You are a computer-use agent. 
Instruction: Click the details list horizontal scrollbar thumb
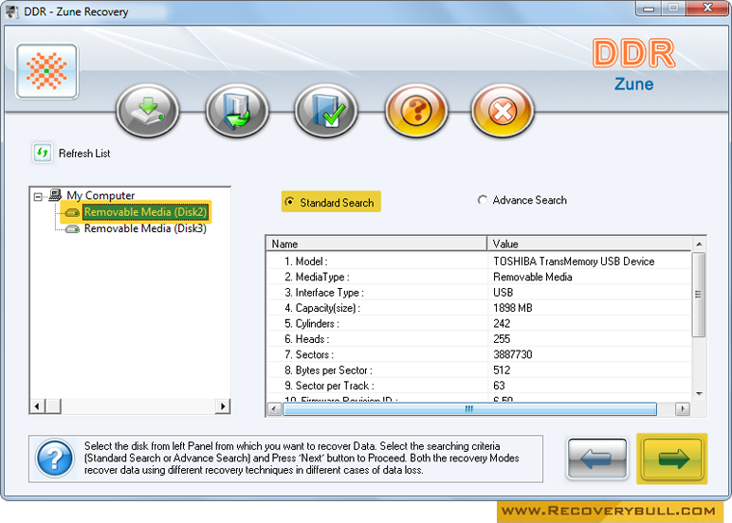point(469,409)
